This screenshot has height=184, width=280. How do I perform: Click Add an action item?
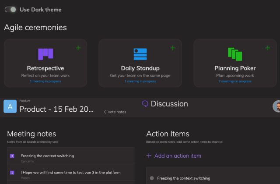[174, 156]
